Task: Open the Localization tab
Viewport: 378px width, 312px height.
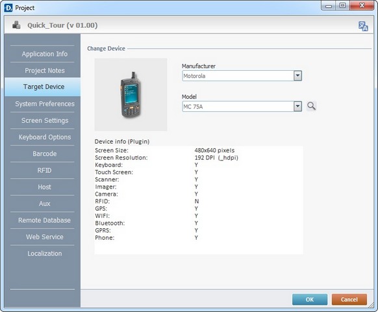Action: 45,253
